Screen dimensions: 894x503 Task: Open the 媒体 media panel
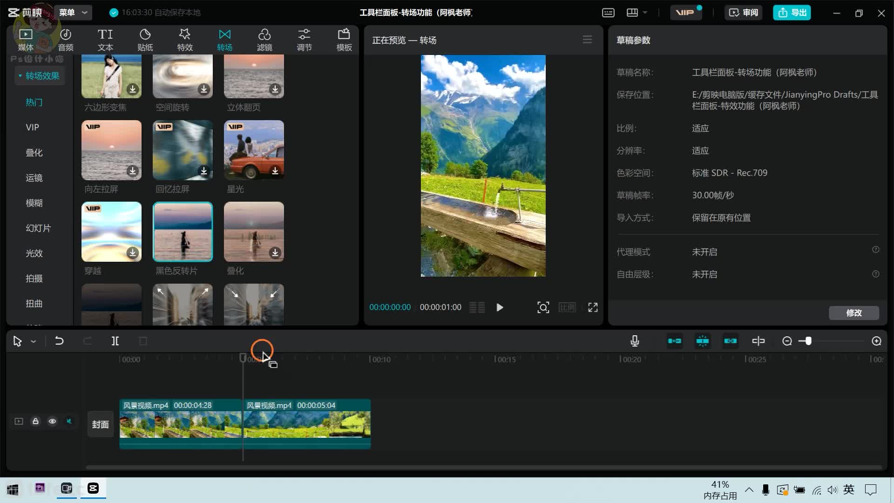26,40
